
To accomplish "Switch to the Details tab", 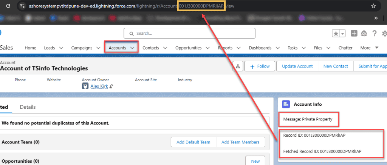I will pos(28,107).
